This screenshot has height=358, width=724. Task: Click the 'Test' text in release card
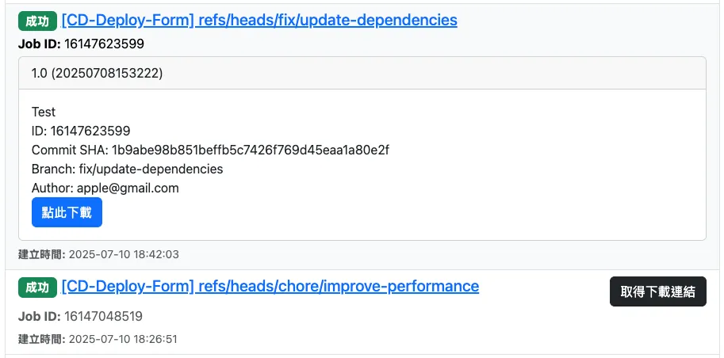pos(44,112)
